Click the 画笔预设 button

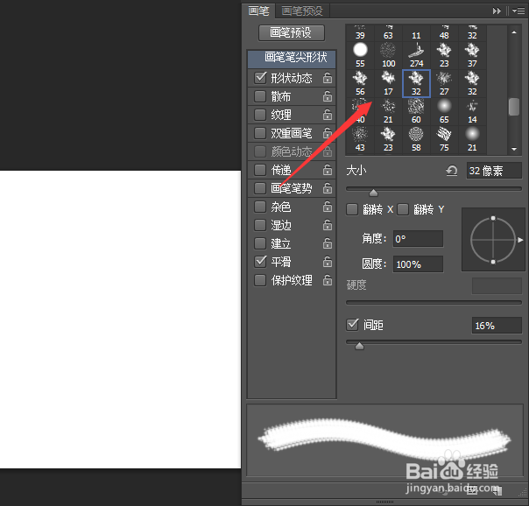tap(292, 32)
